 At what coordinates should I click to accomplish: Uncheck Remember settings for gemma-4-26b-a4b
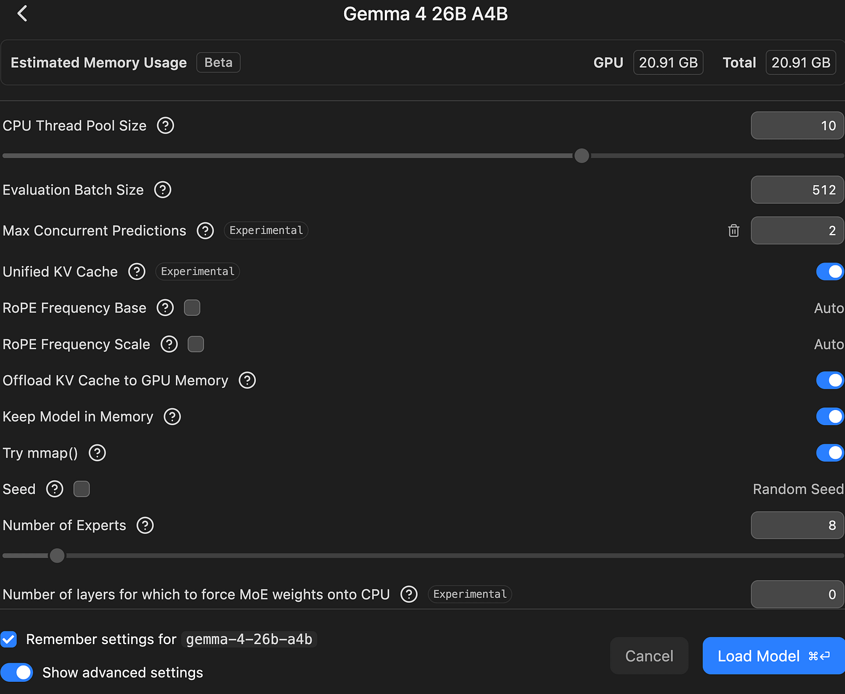[x=9, y=639]
